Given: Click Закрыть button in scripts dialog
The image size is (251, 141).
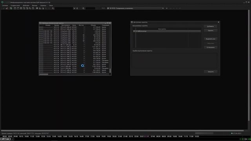Looking at the screenshot, I should point(211,72).
